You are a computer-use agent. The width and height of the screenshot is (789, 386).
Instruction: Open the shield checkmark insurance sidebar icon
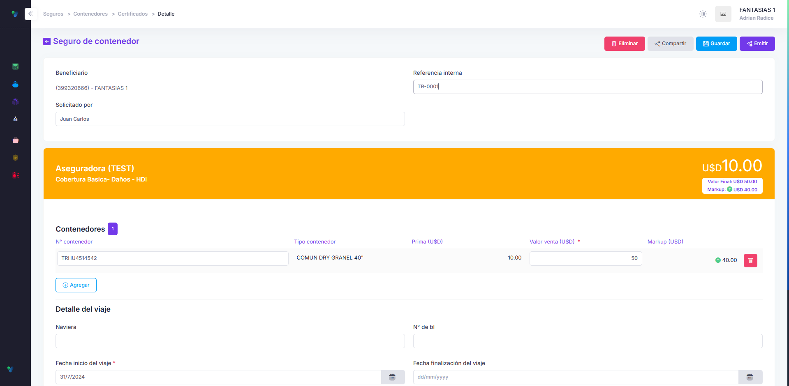click(15, 158)
